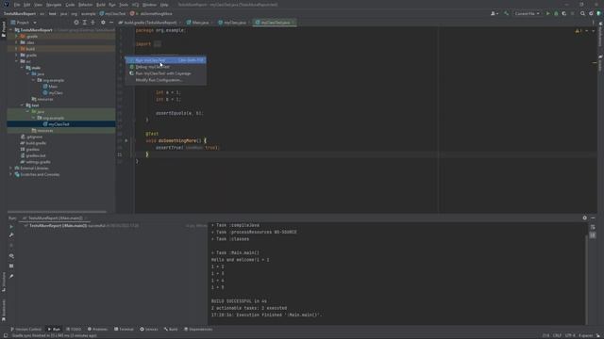Open Build tool window button
Image resolution: width=604 pixels, height=339 pixels.
point(171,330)
